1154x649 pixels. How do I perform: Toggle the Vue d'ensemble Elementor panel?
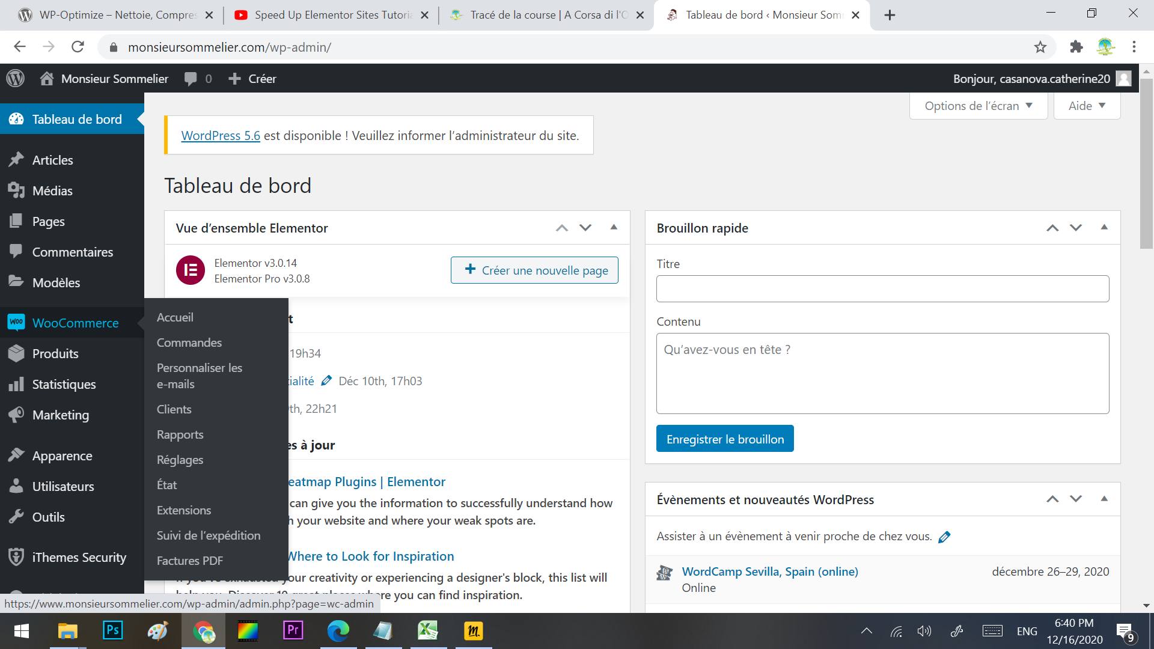[x=614, y=227]
